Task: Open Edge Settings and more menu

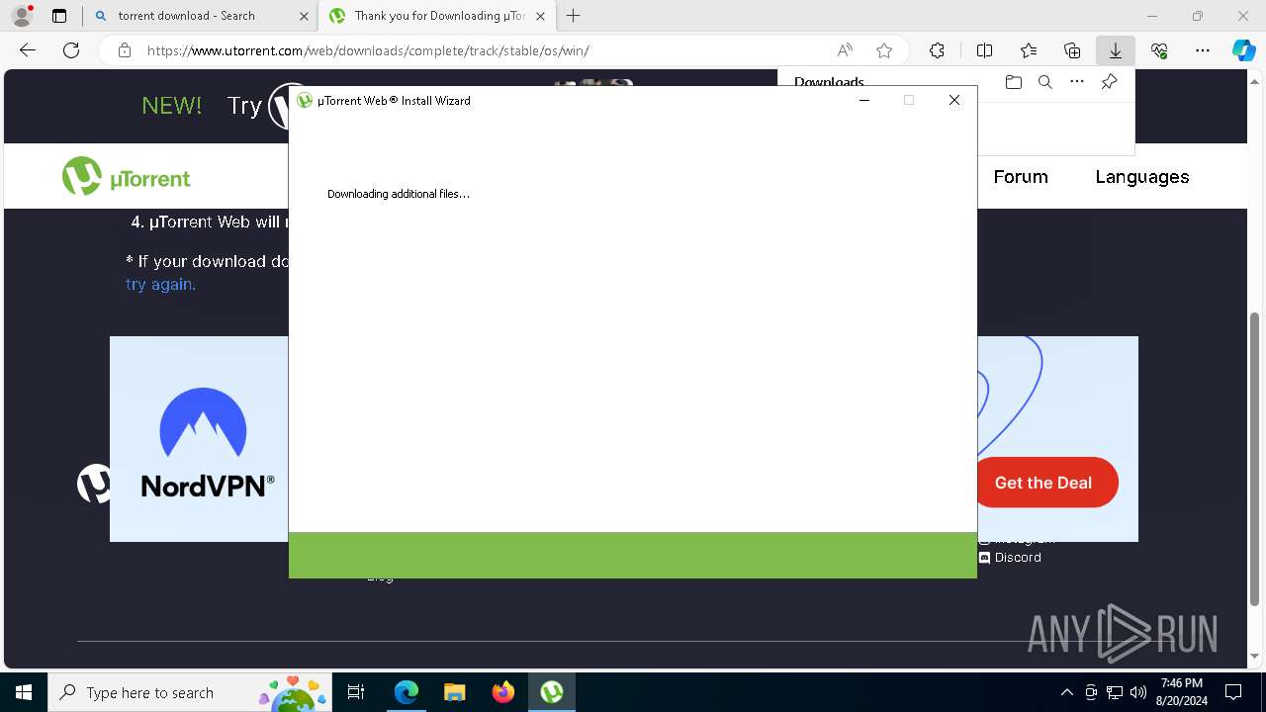Action: tap(1203, 50)
